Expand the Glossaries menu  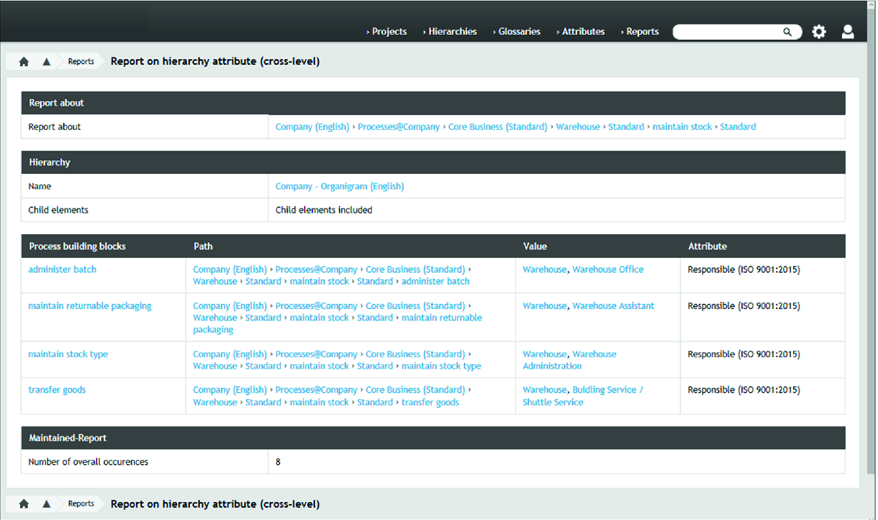pyautogui.click(x=519, y=32)
